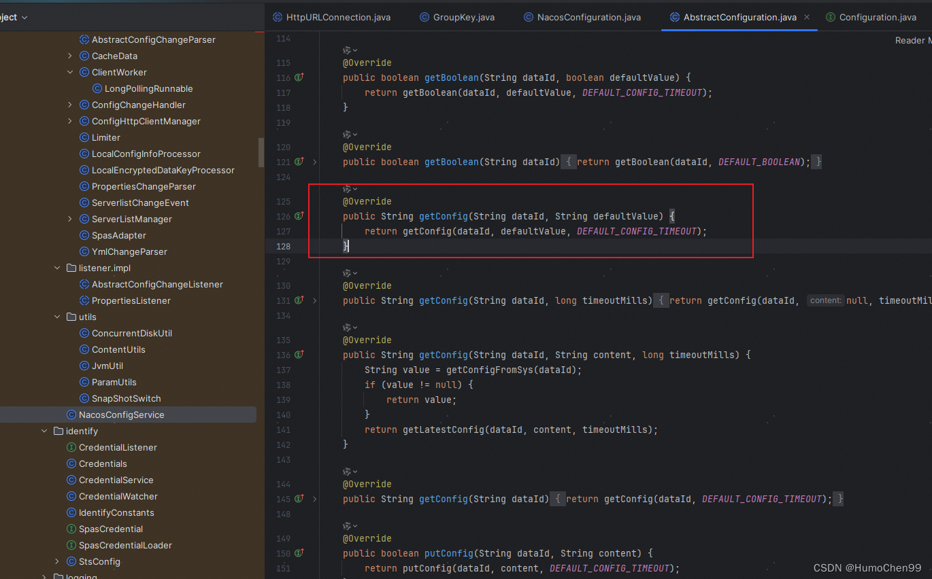Expand the CacheData tree node

(x=70, y=56)
